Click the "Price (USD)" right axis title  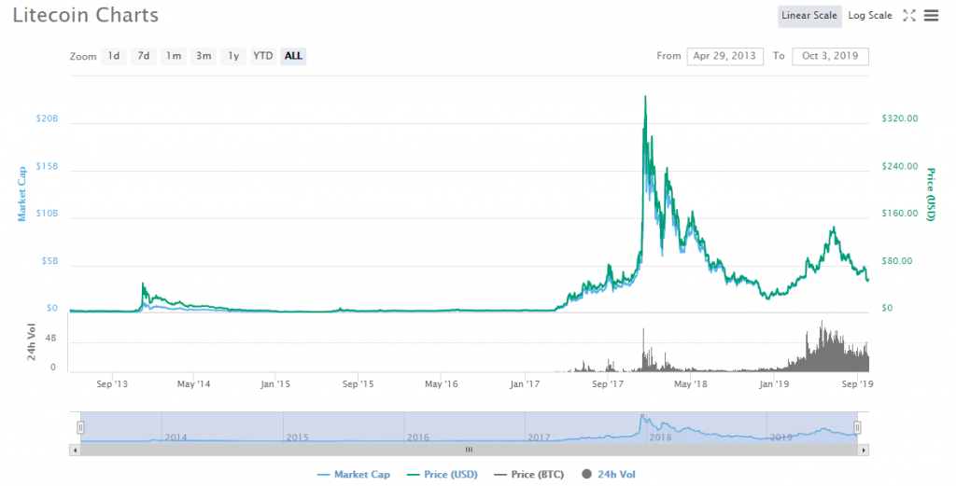(x=931, y=194)
